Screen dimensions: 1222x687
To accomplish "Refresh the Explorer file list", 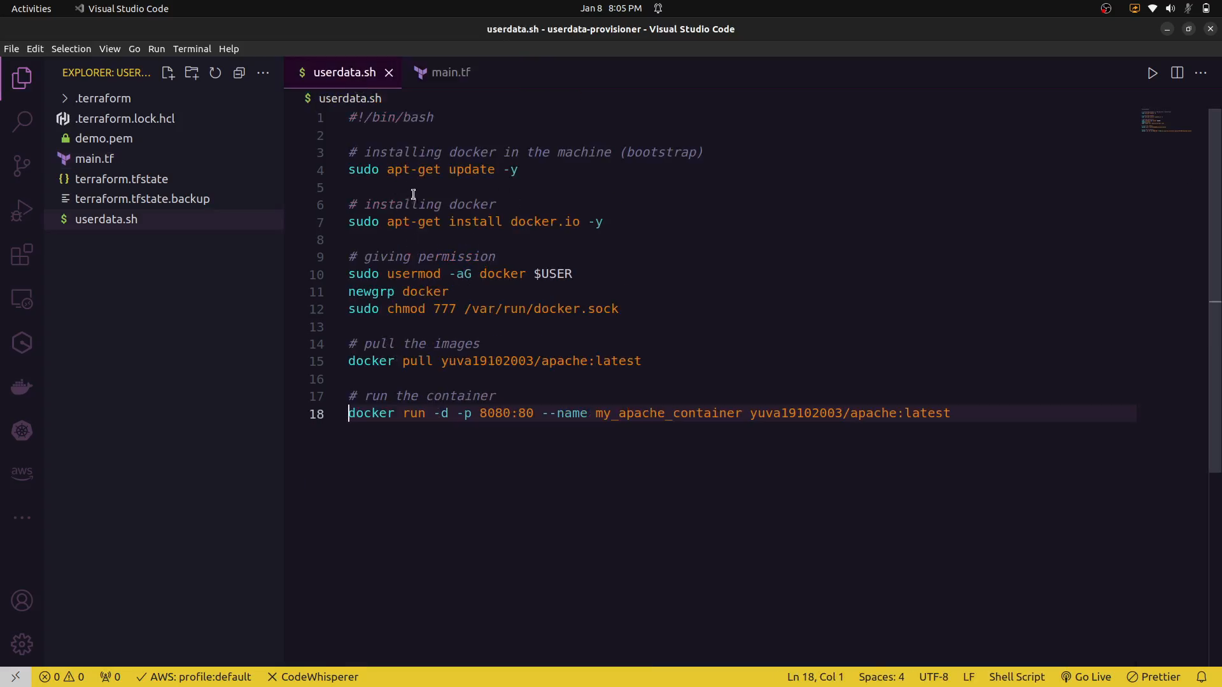I will pos(215,73).
